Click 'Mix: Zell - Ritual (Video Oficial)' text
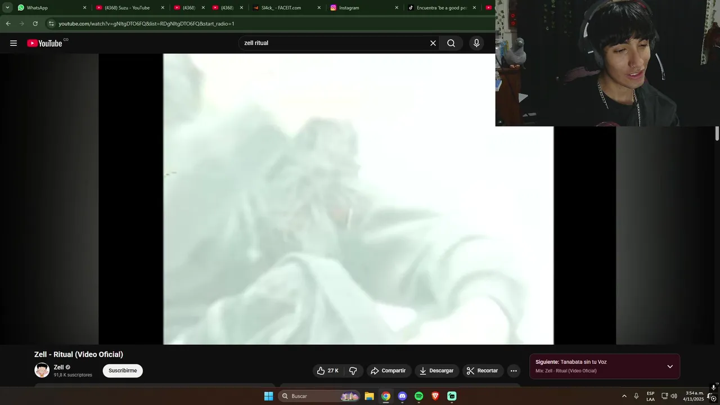720x405 pixels. click(x=566, y=371)
